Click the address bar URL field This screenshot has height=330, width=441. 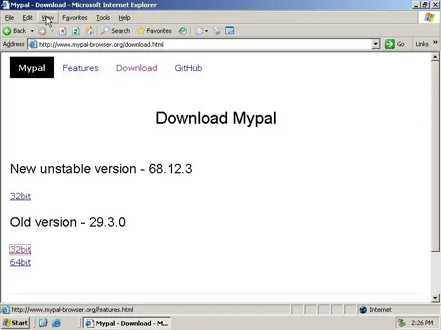coord(204,45)
